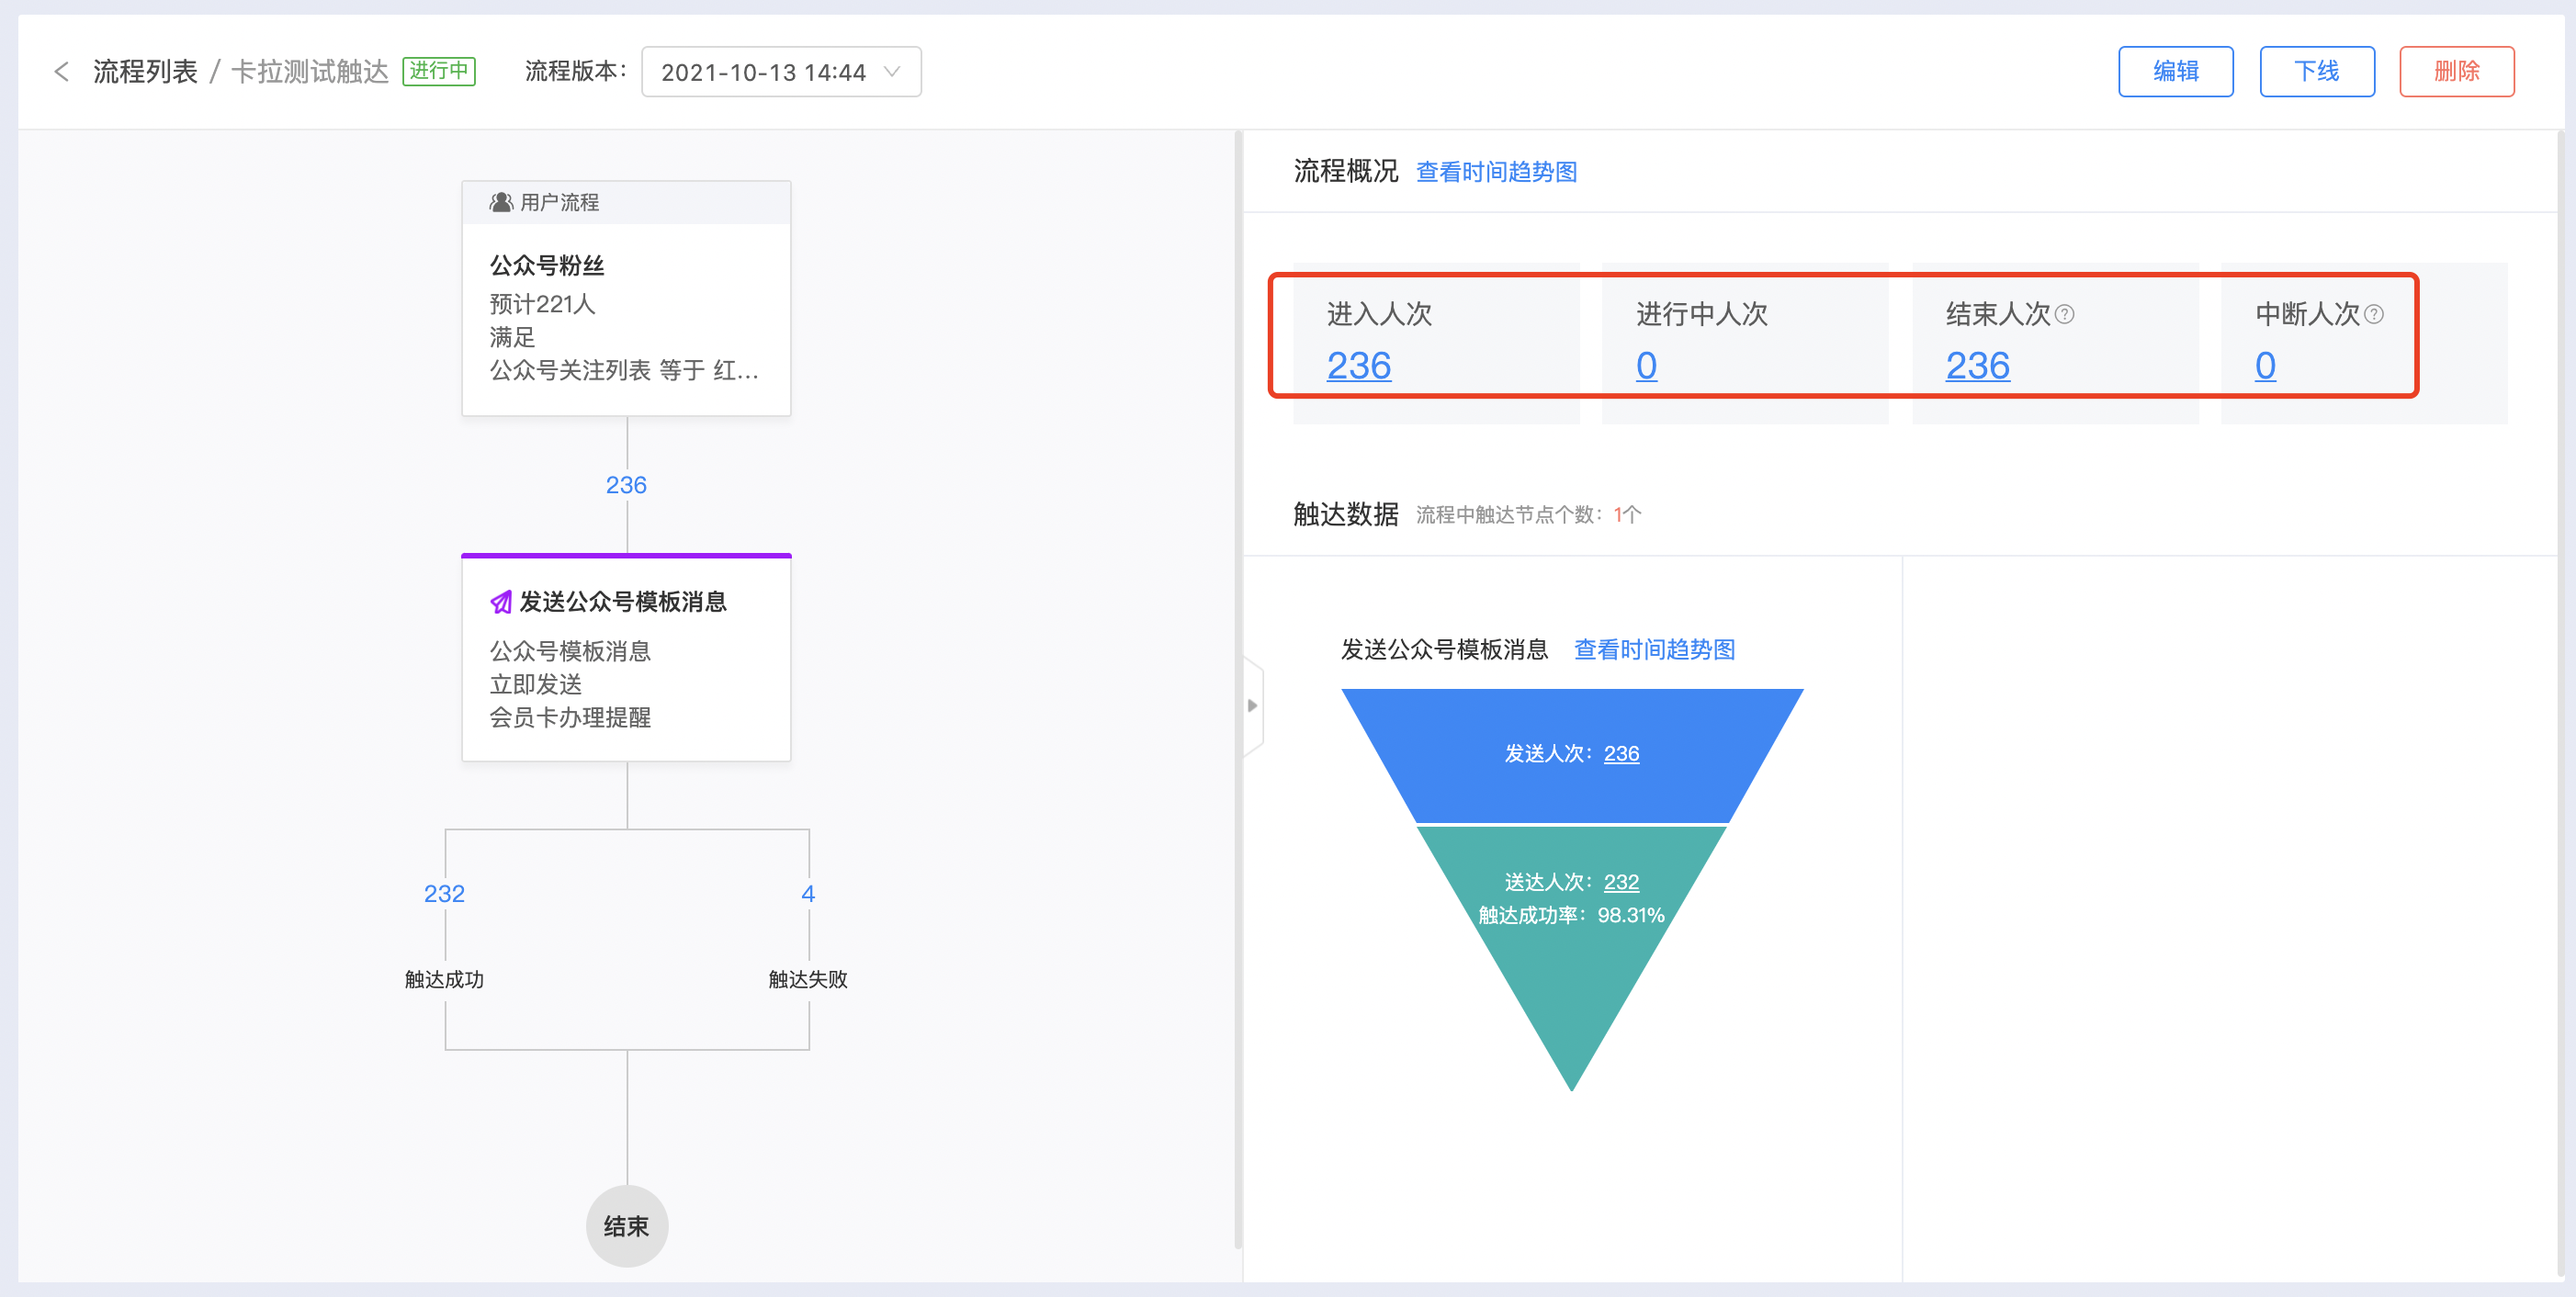Click the 4 count above 触达失败
Image resolution: width=2576 pixels, height=1297 pixels.
(x=808, y=894)
